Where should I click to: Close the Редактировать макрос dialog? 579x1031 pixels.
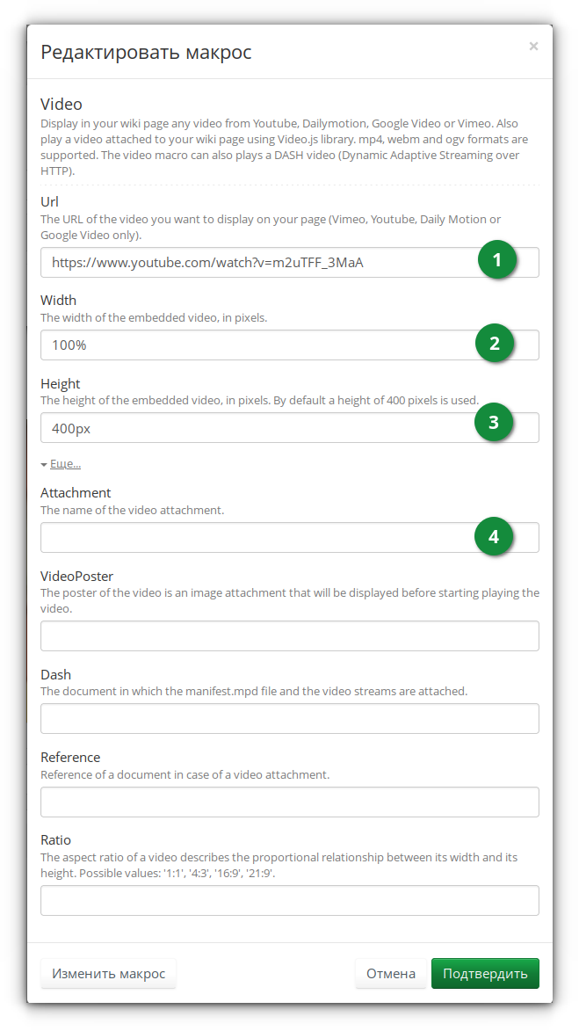(533, 47)
